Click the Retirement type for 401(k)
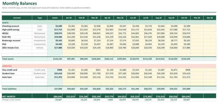 tap(40, 33)
